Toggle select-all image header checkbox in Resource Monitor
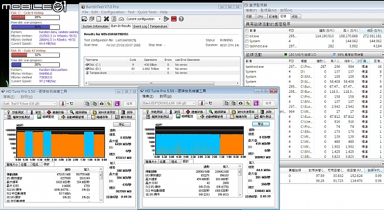The image size is (384, 210). [247, 30]
